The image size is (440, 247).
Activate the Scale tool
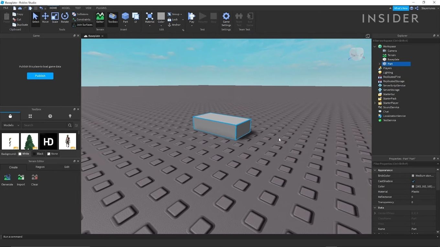pos(55,18)
